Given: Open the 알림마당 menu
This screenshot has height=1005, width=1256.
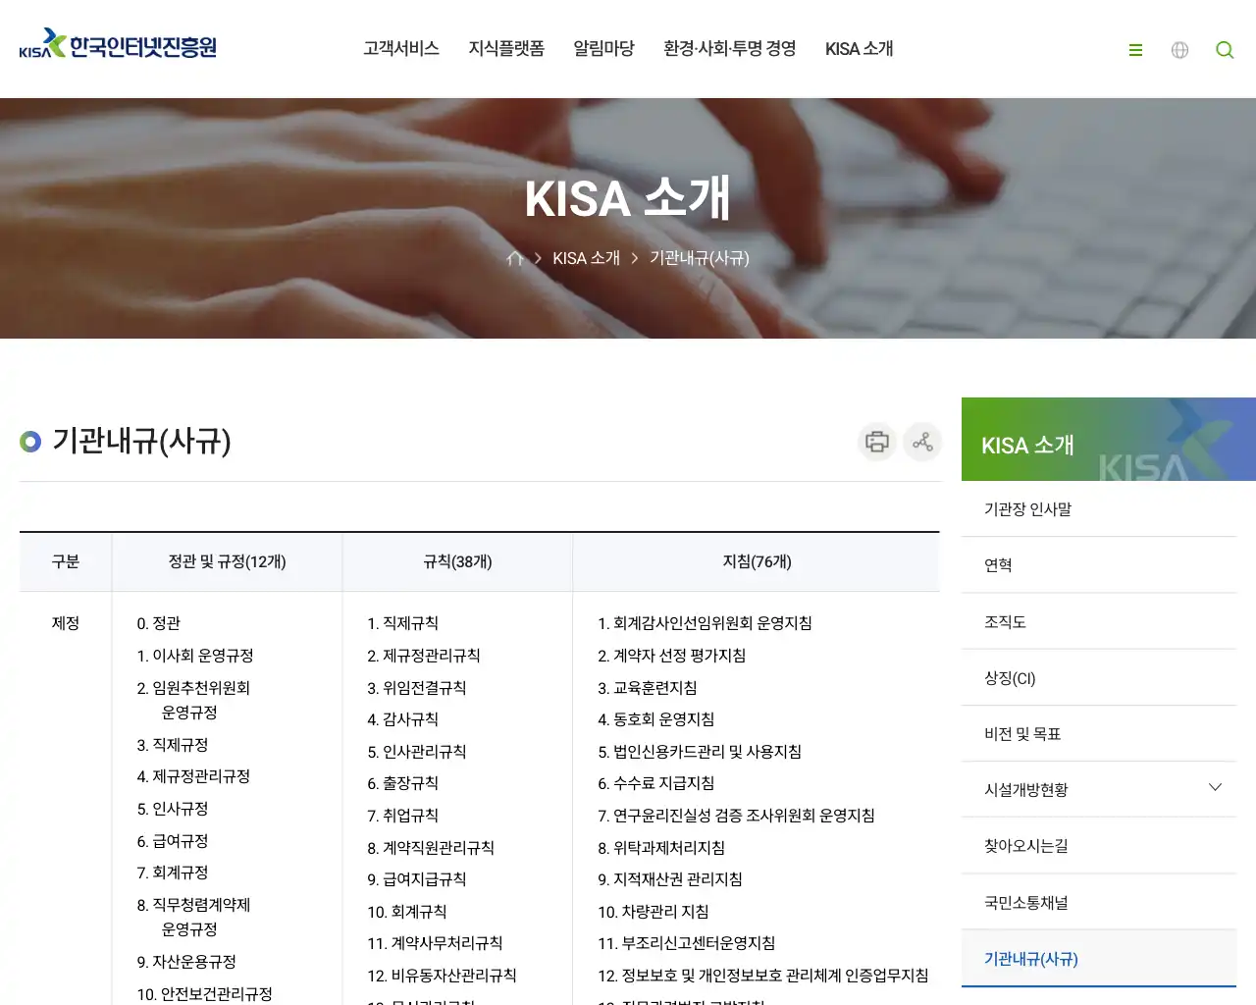Looking at the screenshot, I should coord(603,48).
